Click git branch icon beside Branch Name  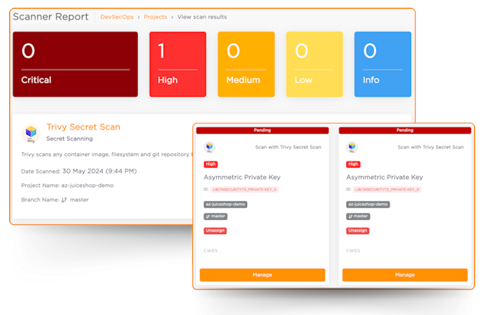point(64,200)
